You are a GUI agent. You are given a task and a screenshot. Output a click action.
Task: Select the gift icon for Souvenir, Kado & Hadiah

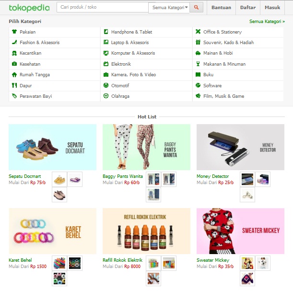pos(198,42)
